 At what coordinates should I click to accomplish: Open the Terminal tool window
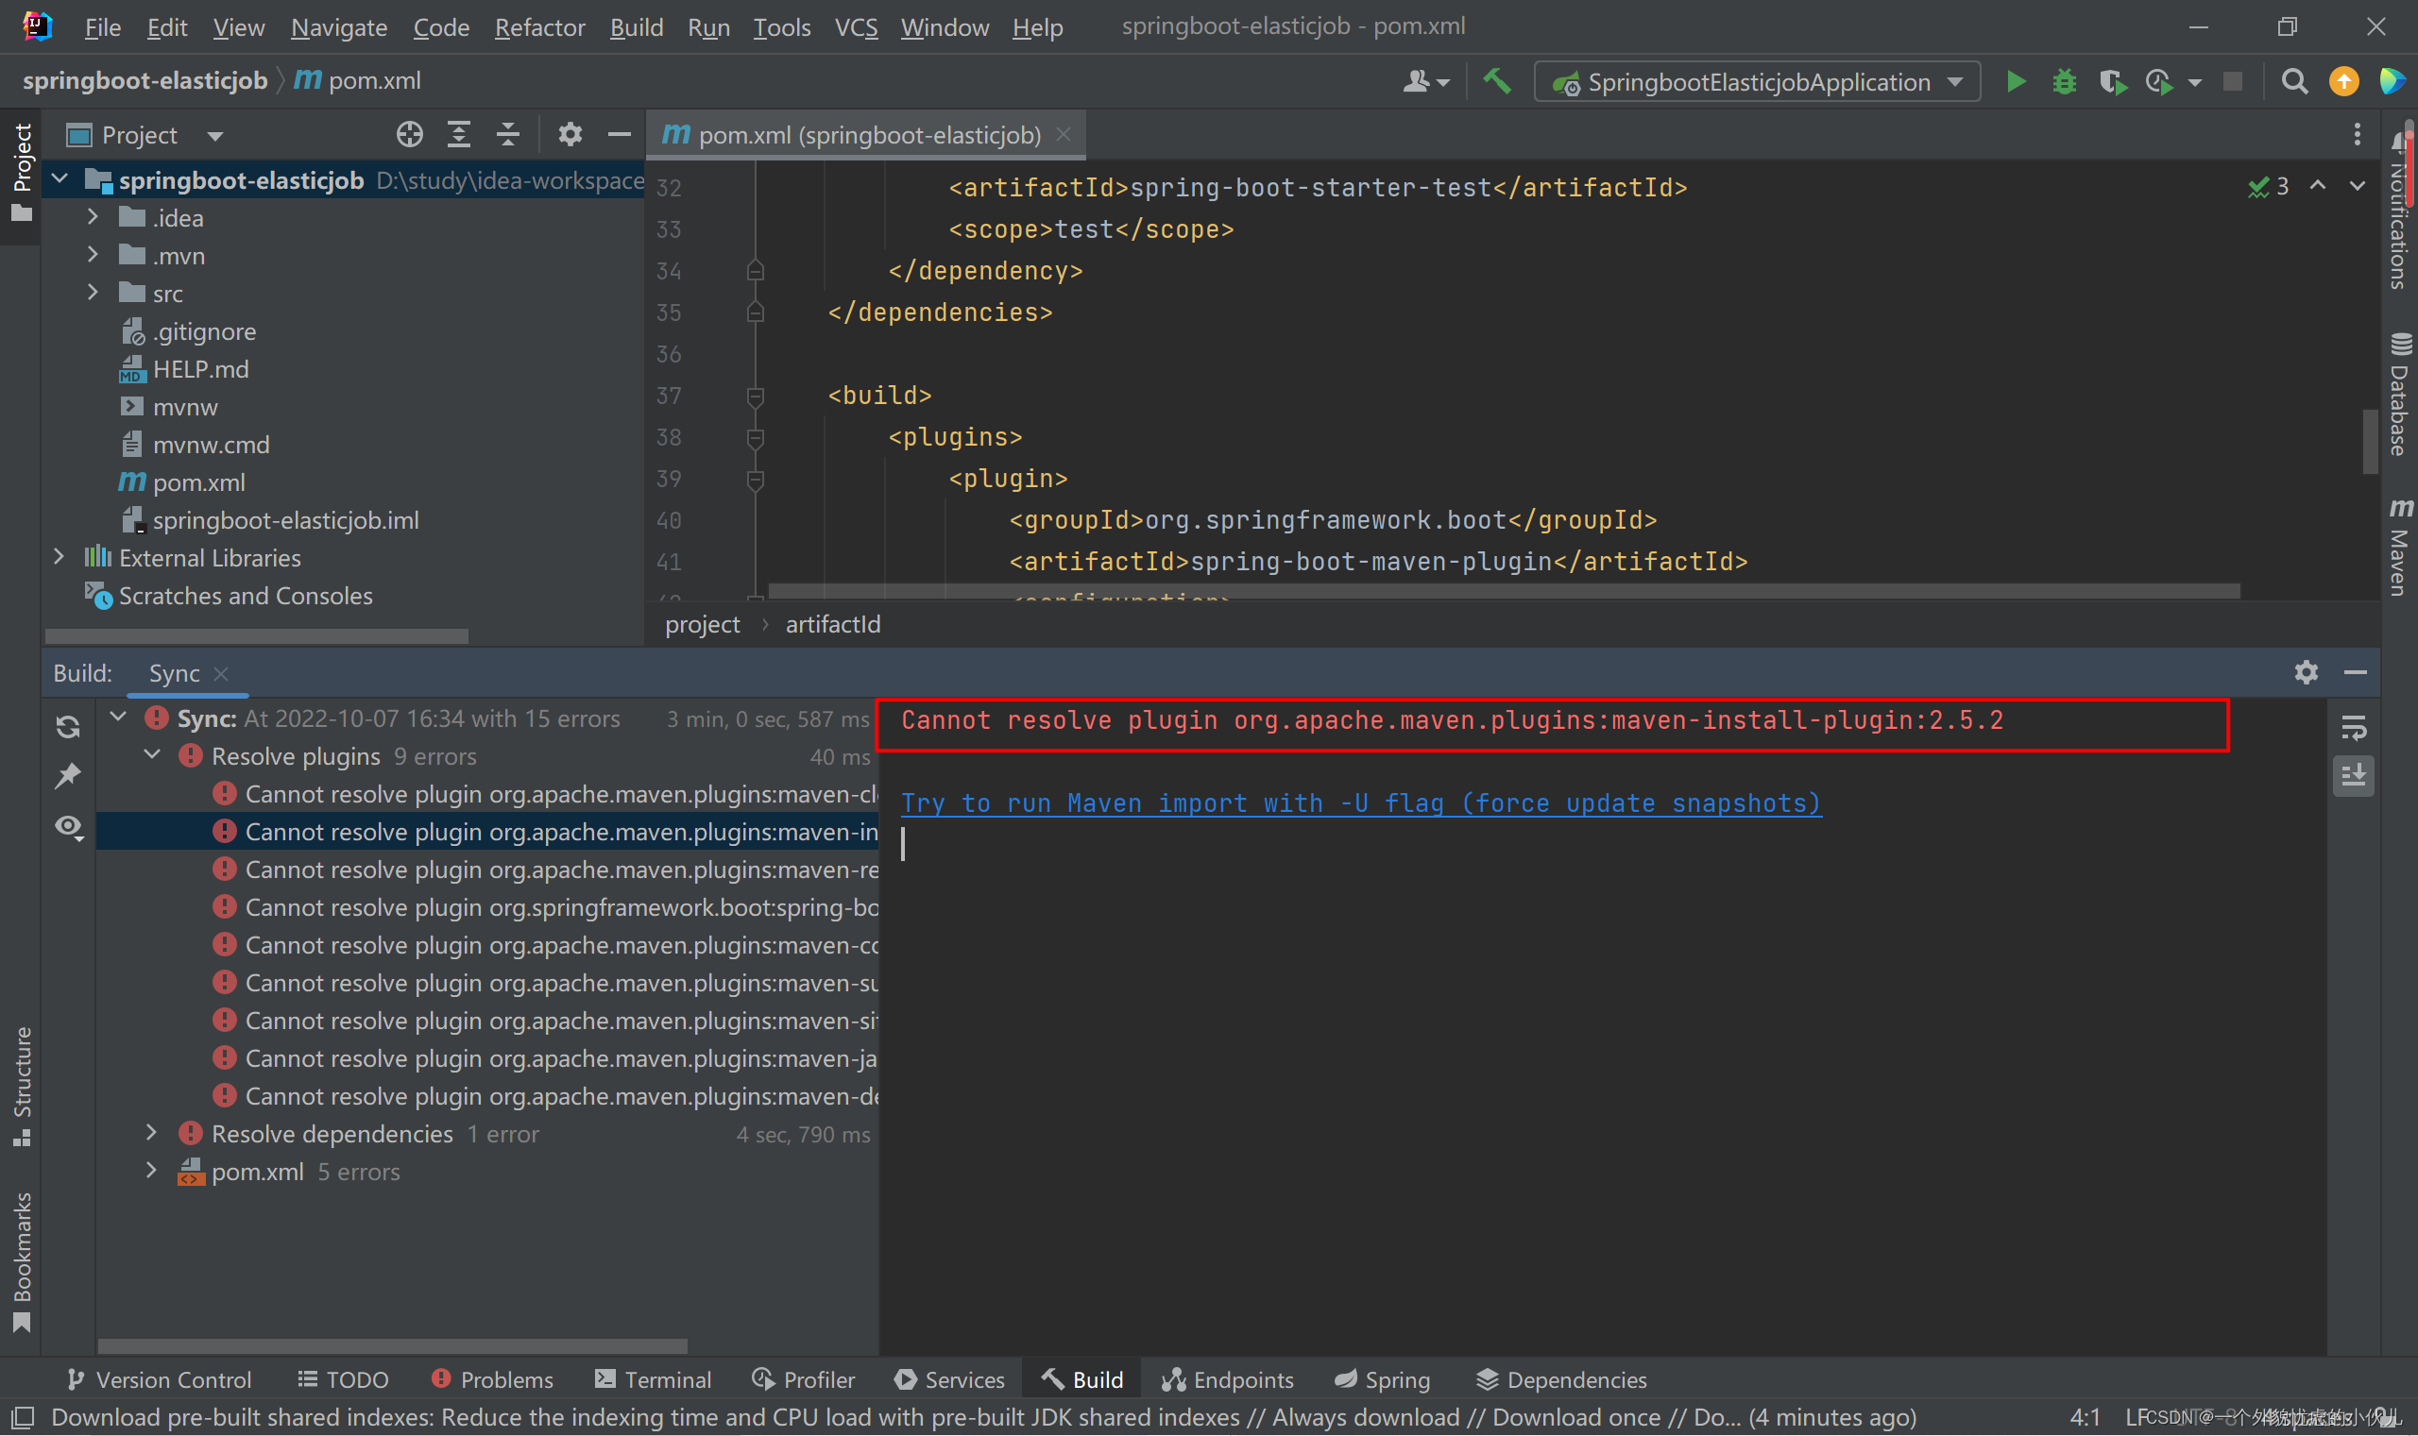click(x=654, y=1379)
